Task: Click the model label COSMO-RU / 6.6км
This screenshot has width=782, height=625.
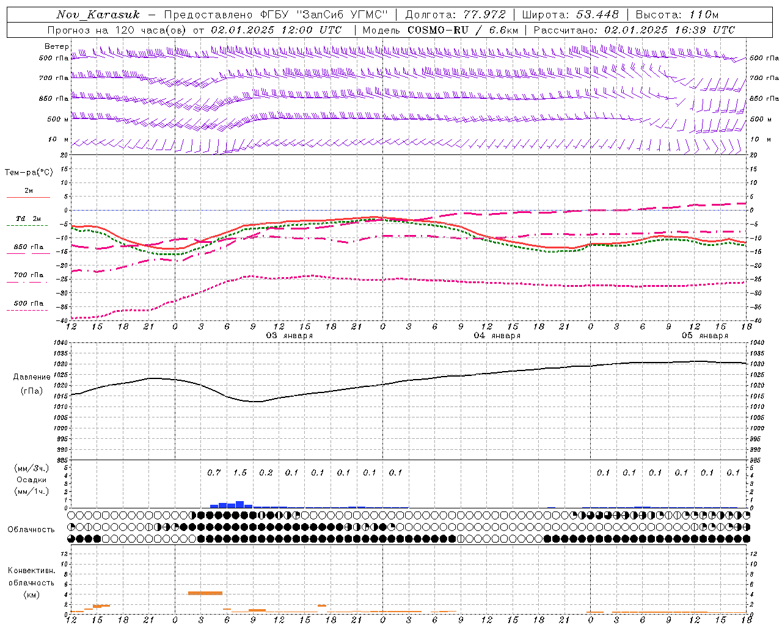Action: (462, 30)
